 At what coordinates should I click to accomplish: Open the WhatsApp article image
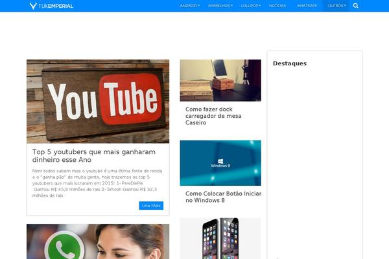coord(98,242)
